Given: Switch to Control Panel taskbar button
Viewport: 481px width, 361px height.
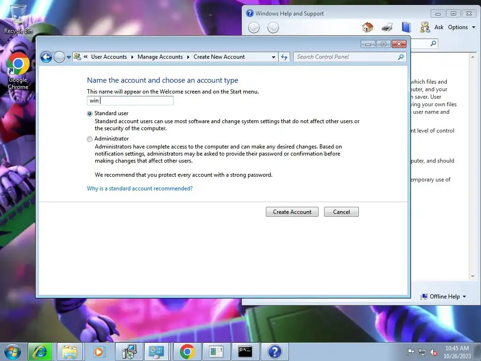Looking at the screenshot, I should [157, 352].
